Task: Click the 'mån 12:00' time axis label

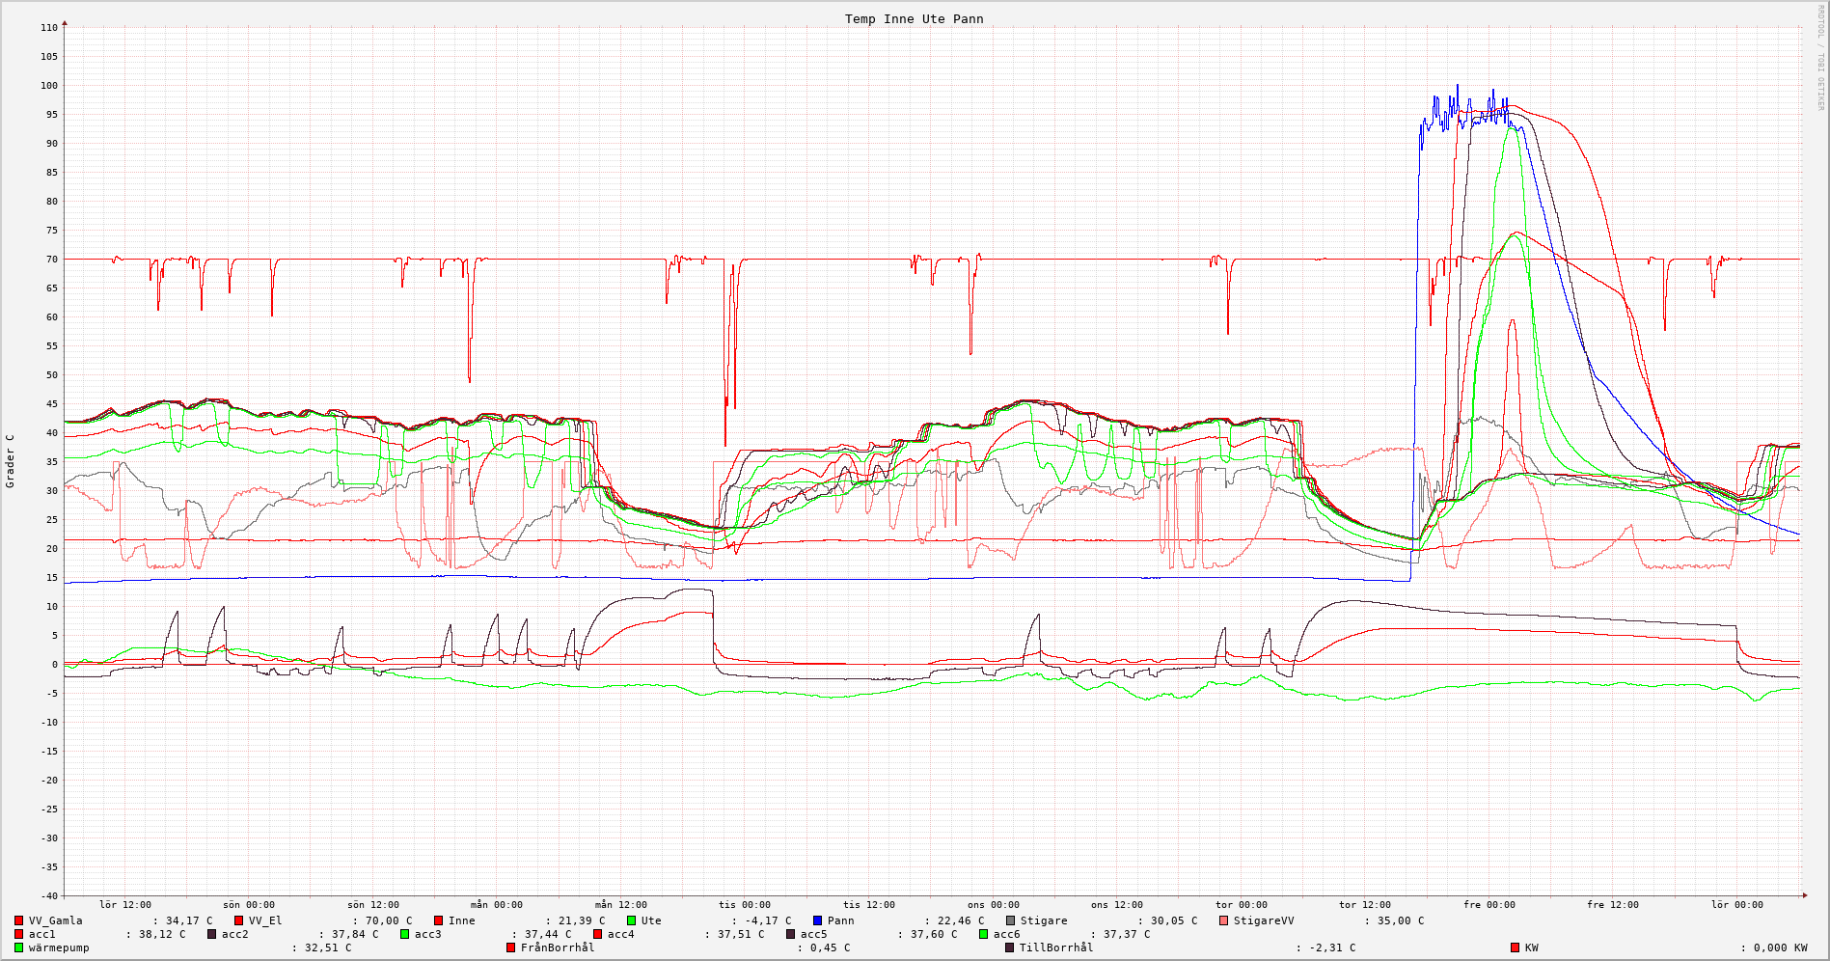Action: coord(620,905)
